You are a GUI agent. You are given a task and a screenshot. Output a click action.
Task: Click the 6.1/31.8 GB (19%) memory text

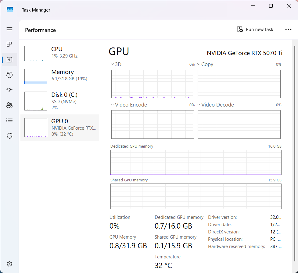69,79
